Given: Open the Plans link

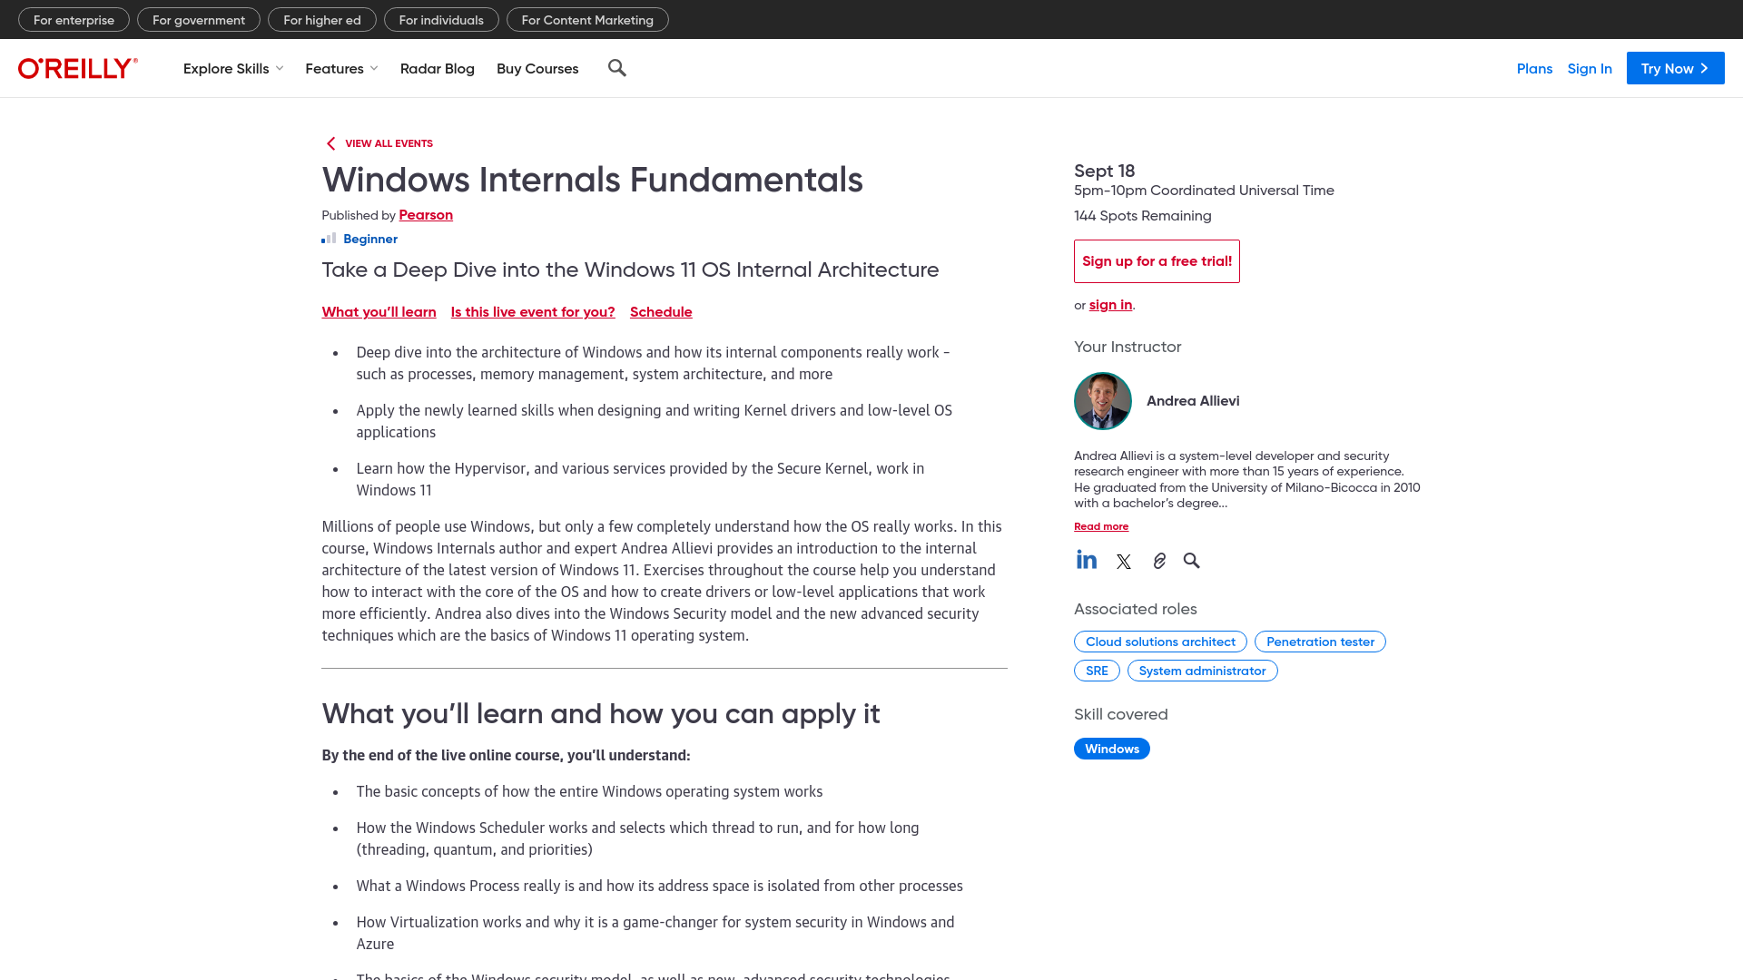Looking at the screenshot, I should pyautogui.click(x=1534, y=68).
